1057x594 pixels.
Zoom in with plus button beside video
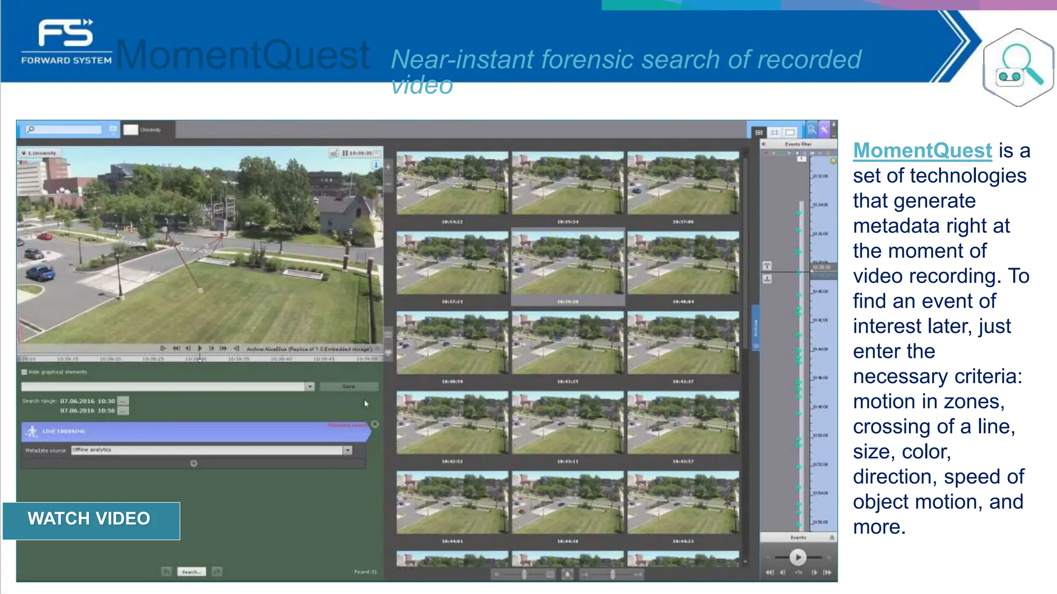click(388, 167)
